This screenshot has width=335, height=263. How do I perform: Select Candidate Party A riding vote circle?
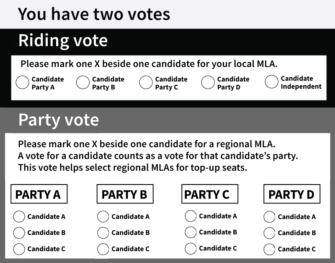22,82
